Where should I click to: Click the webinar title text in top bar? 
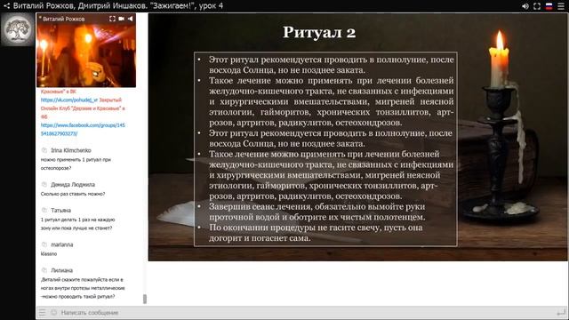click(x=118, y=6)
